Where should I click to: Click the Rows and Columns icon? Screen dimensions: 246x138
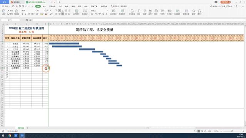coord(162,11)
